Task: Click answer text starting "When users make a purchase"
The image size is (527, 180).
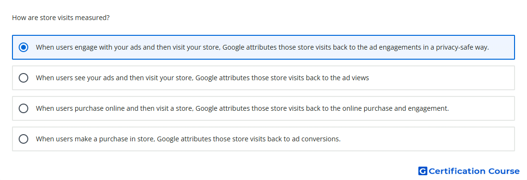Action: click(x=188, y=139)
